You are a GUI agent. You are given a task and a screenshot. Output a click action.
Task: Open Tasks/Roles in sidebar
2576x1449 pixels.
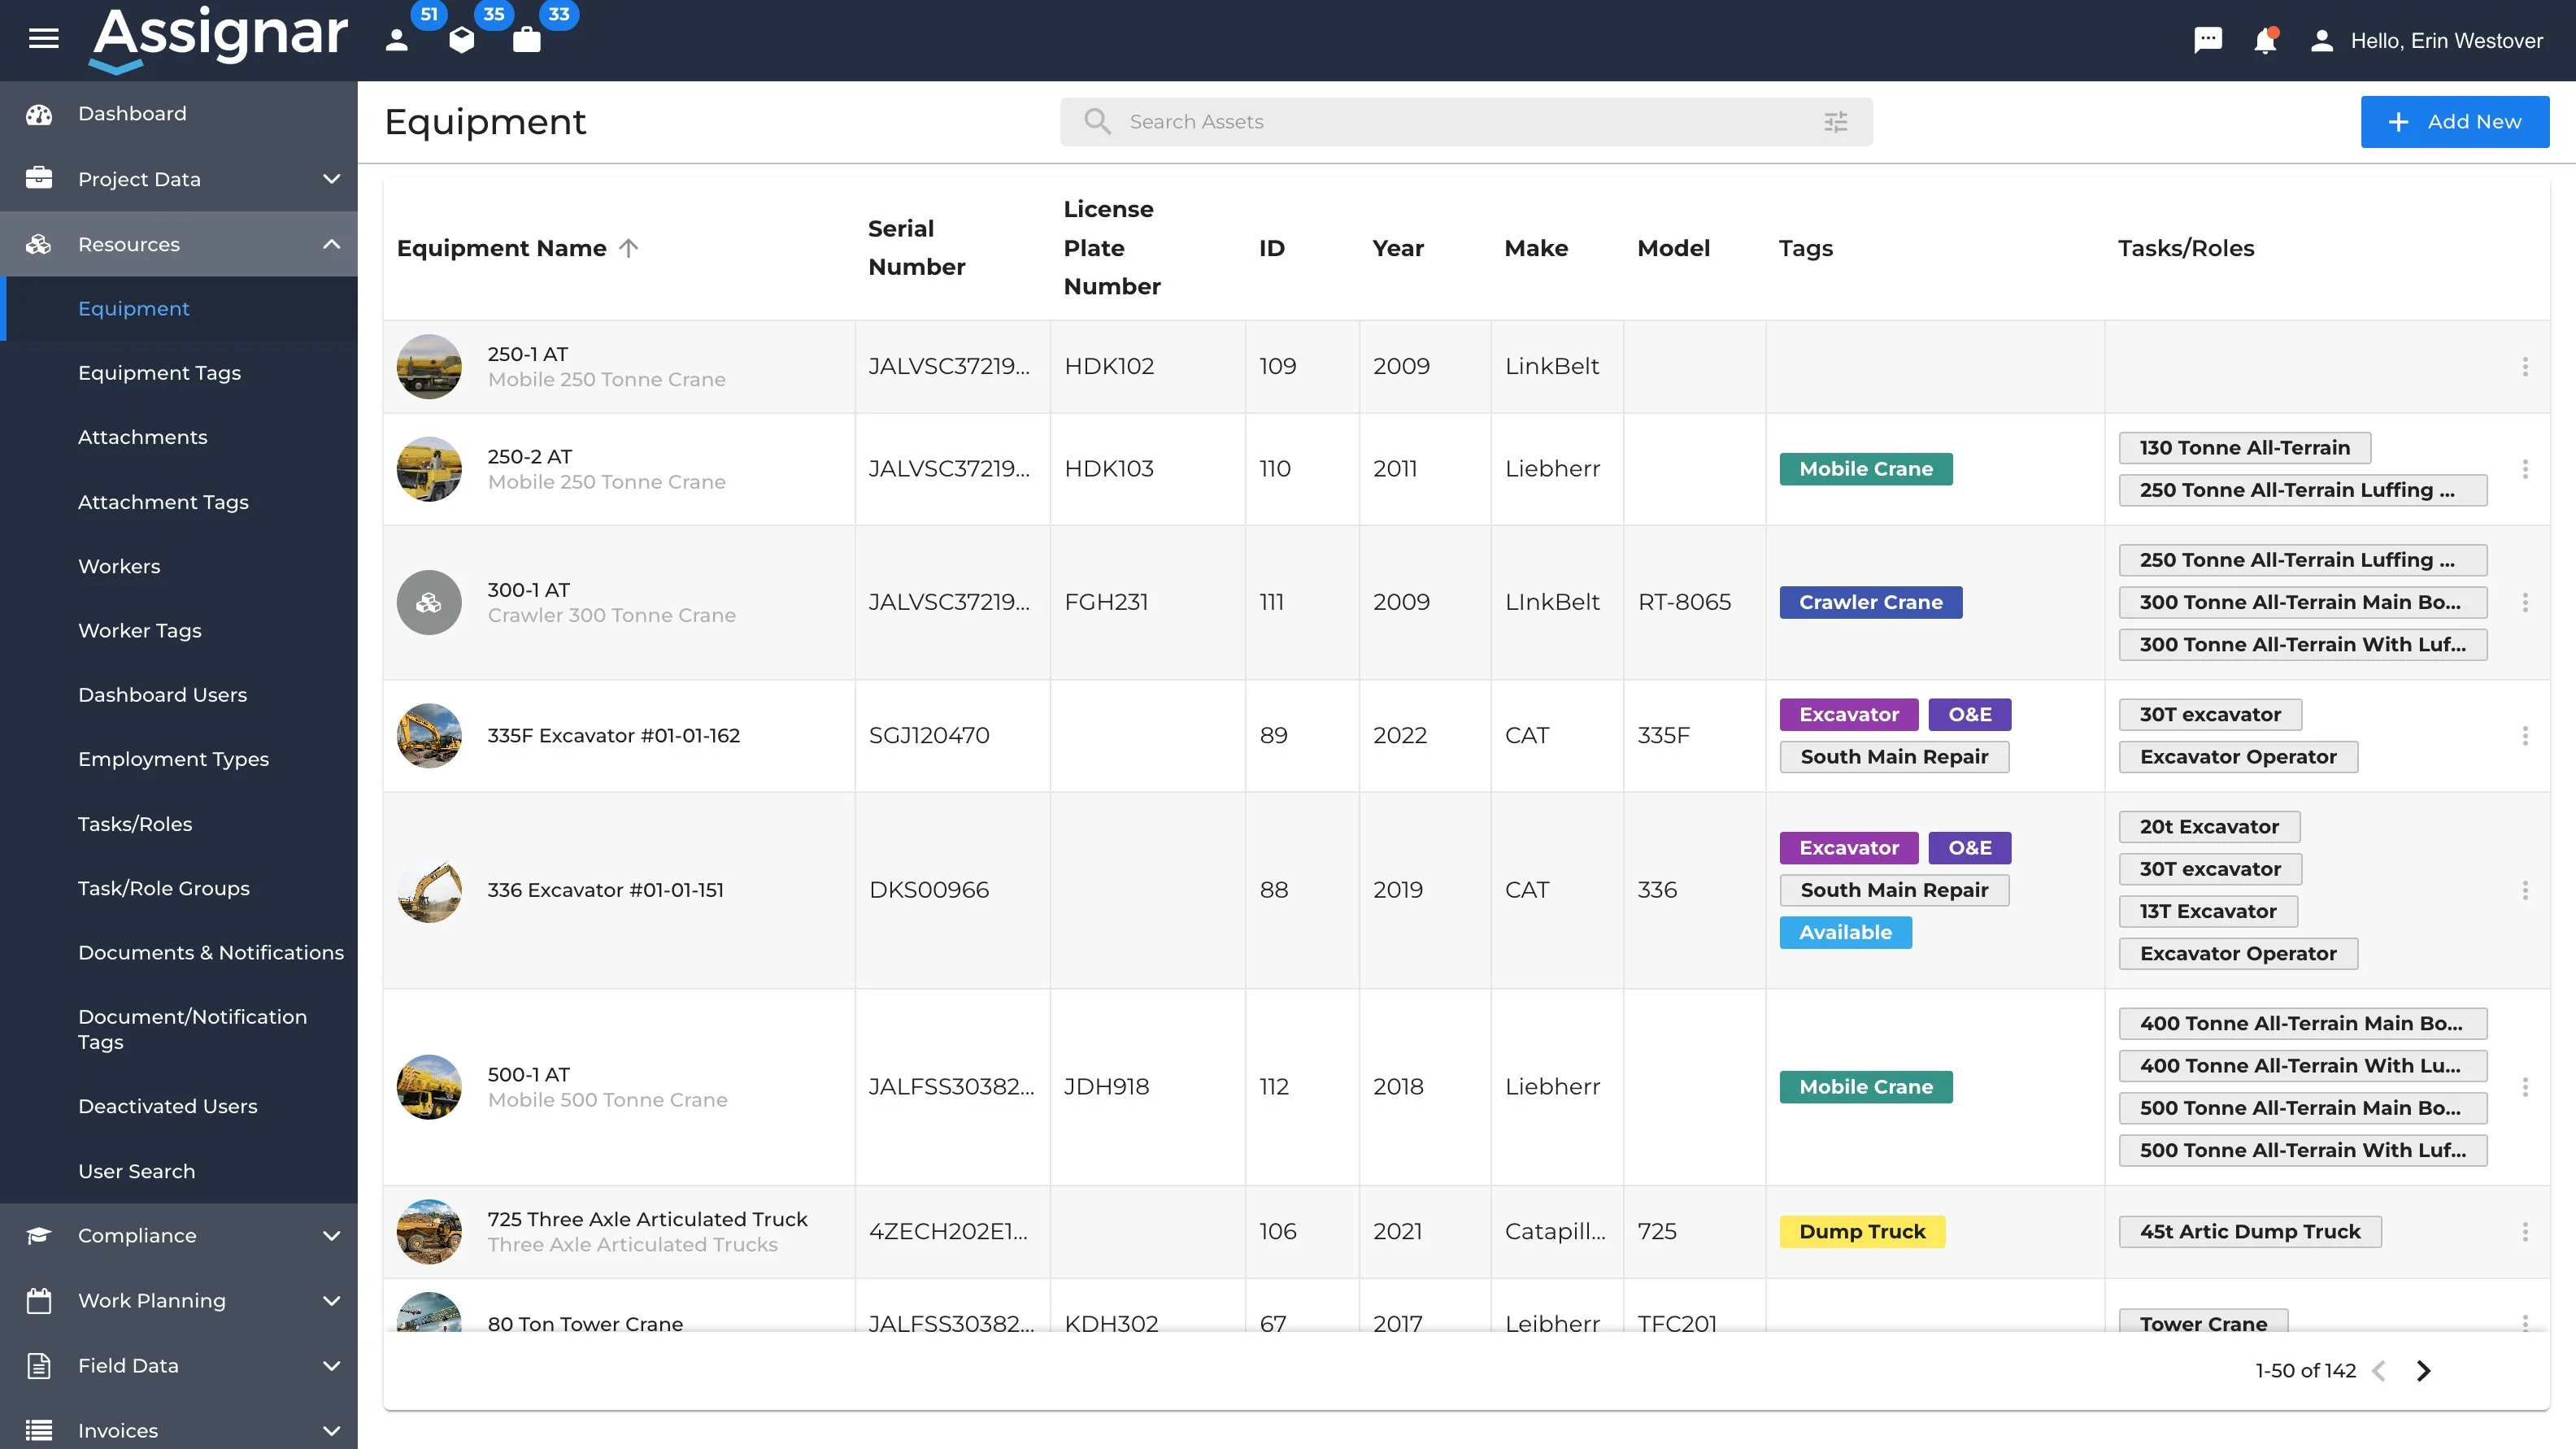pyautogui.click(x=135, y=824)
